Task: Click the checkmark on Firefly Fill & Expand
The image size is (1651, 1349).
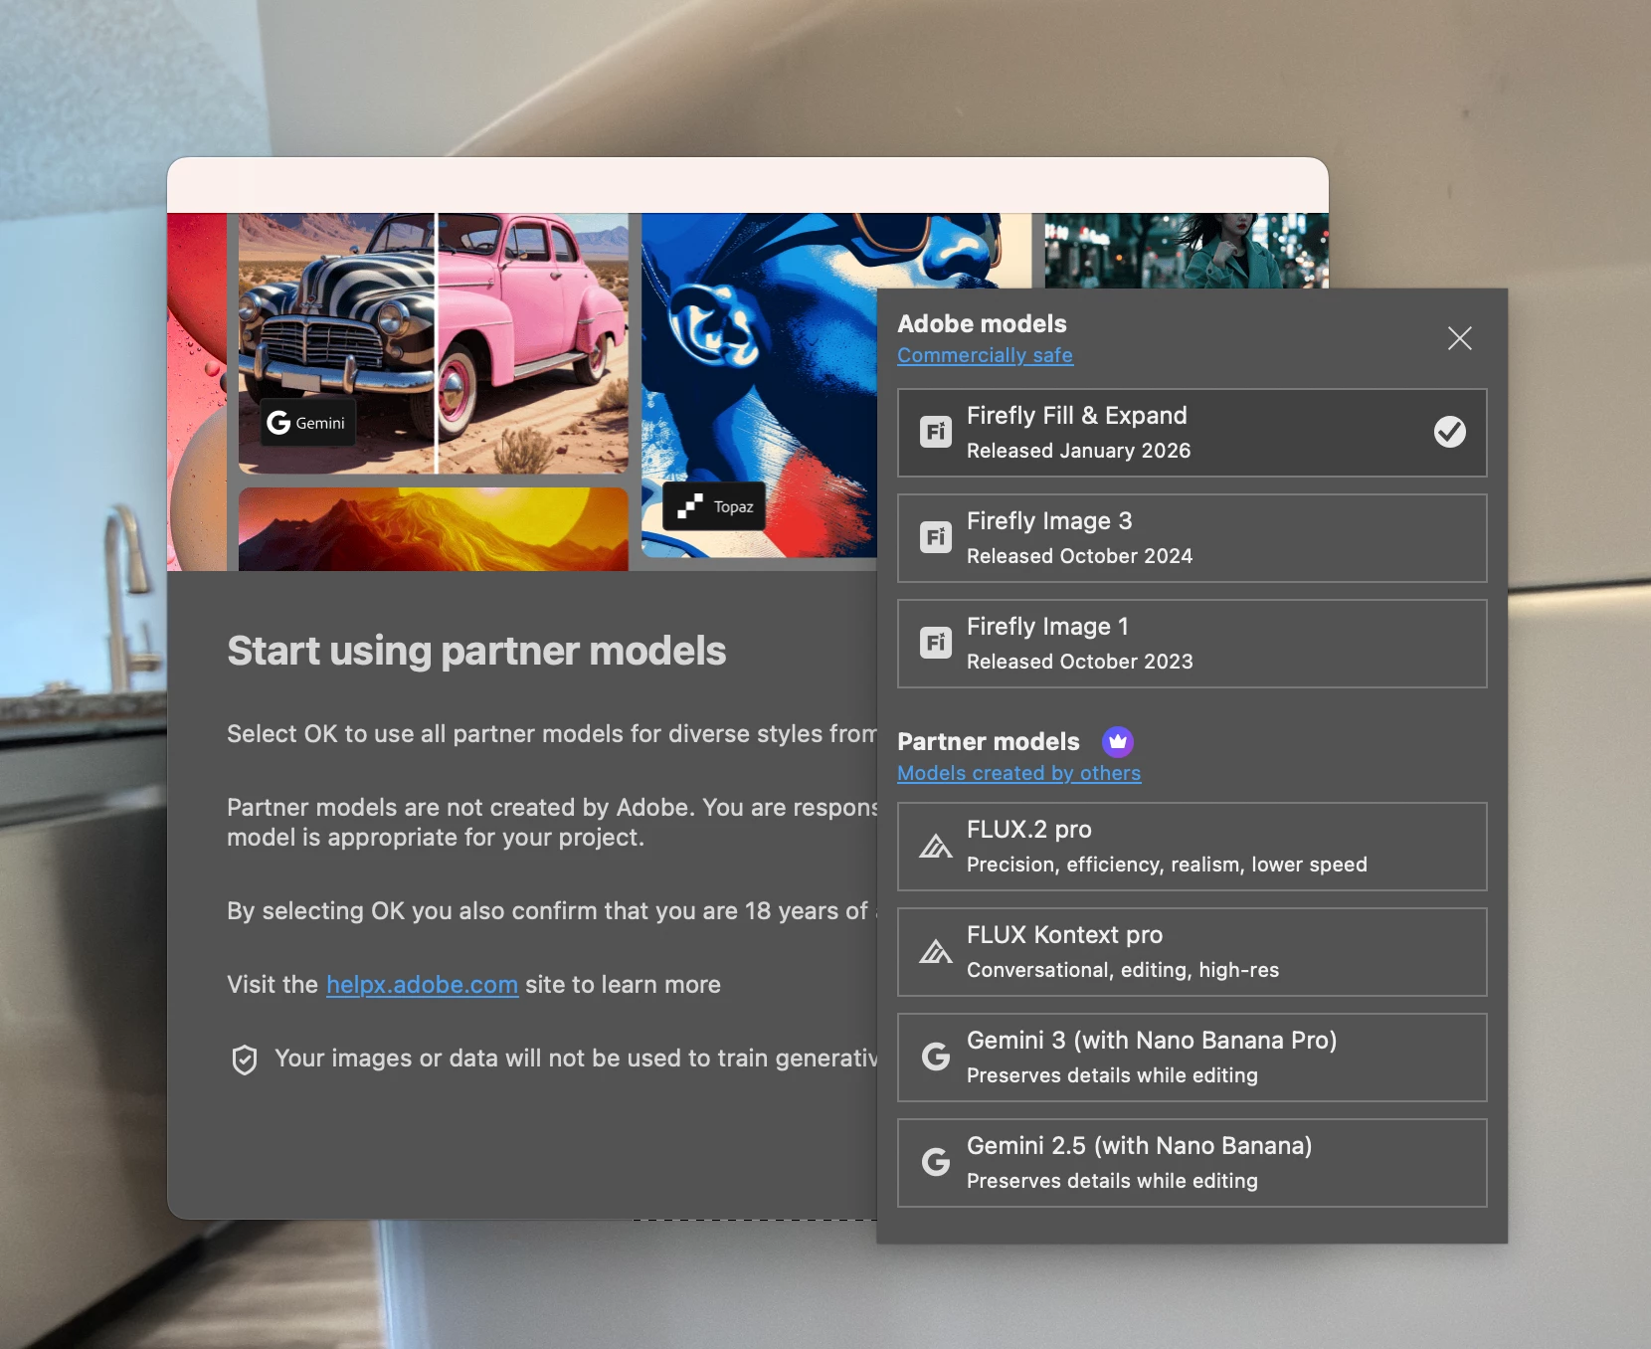Action: point(1449,432)
